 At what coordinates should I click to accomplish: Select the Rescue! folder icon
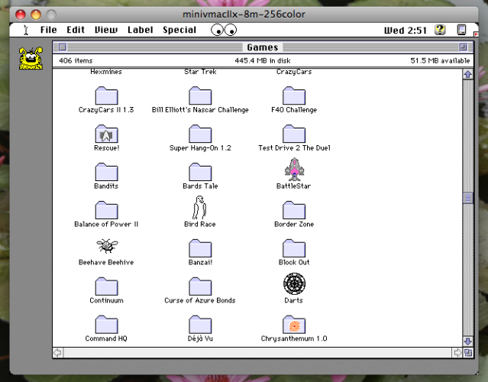106,134
